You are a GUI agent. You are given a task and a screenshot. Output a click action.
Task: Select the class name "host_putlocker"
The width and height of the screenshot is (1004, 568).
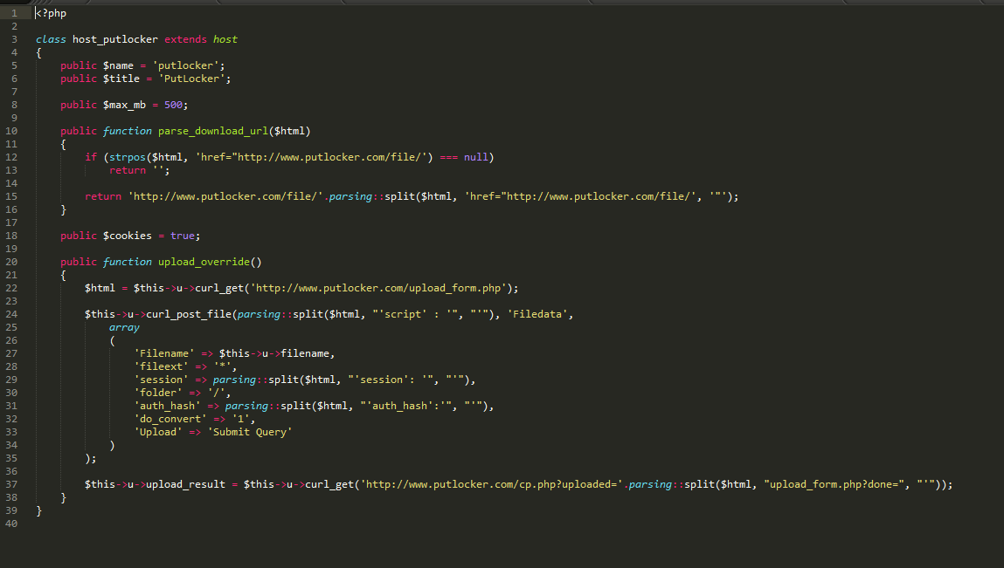[115, 39]
